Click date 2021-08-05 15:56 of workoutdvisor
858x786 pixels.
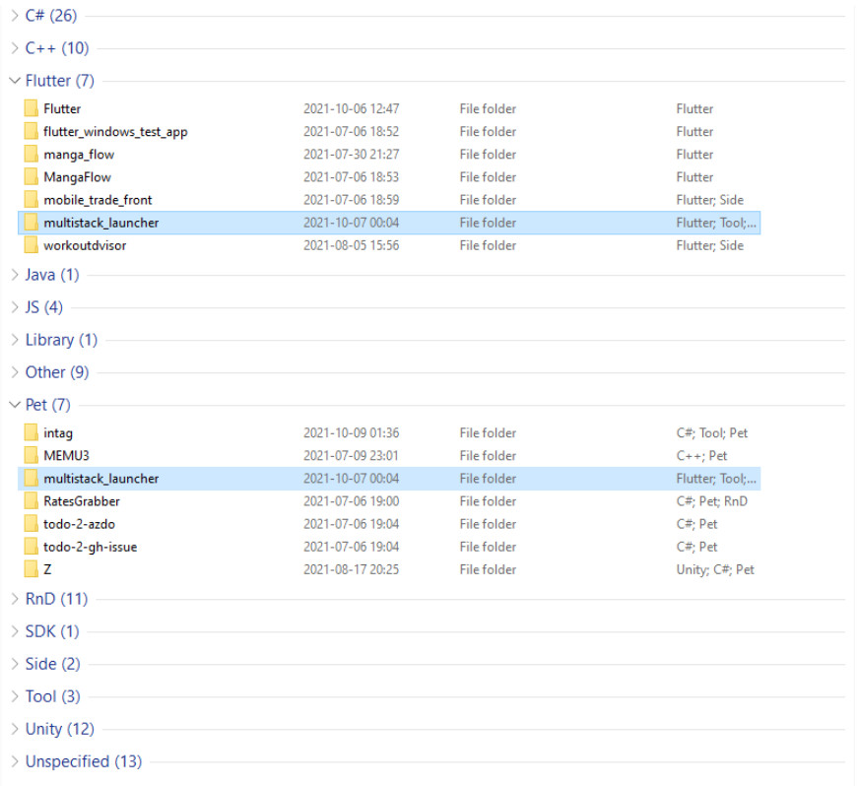point(352,245)
